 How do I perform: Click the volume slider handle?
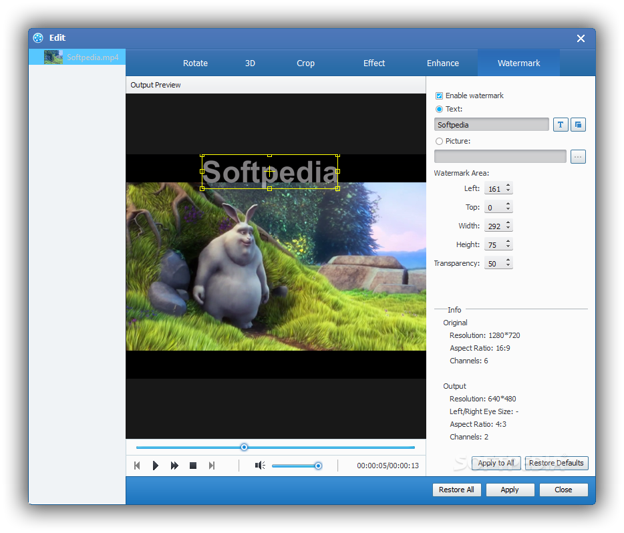click(x=319, y=466)
